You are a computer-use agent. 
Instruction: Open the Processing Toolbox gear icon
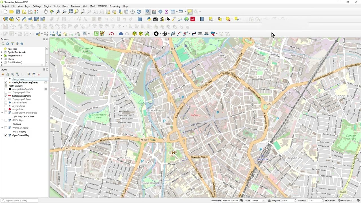pos(160,12)
